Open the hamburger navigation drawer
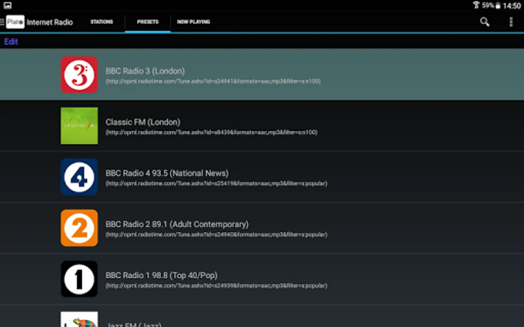Screen dimensions: 524x327 click(2, 22)
